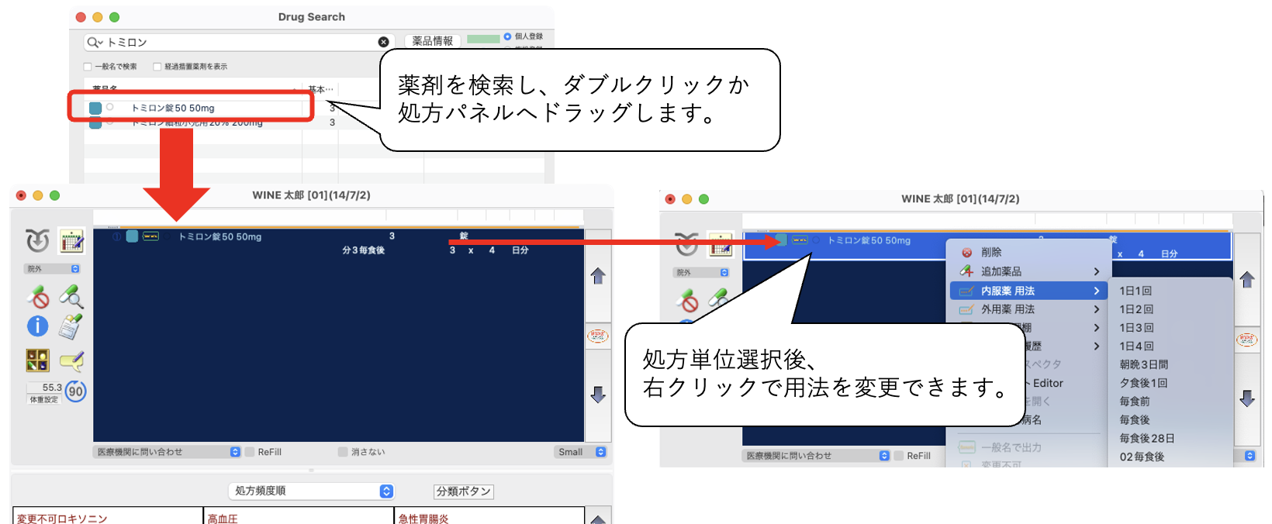The height and width of the screenshot is (524, 1272).
Task: Click the circular 90 icon near the weight field
Action: coord(75,391)
